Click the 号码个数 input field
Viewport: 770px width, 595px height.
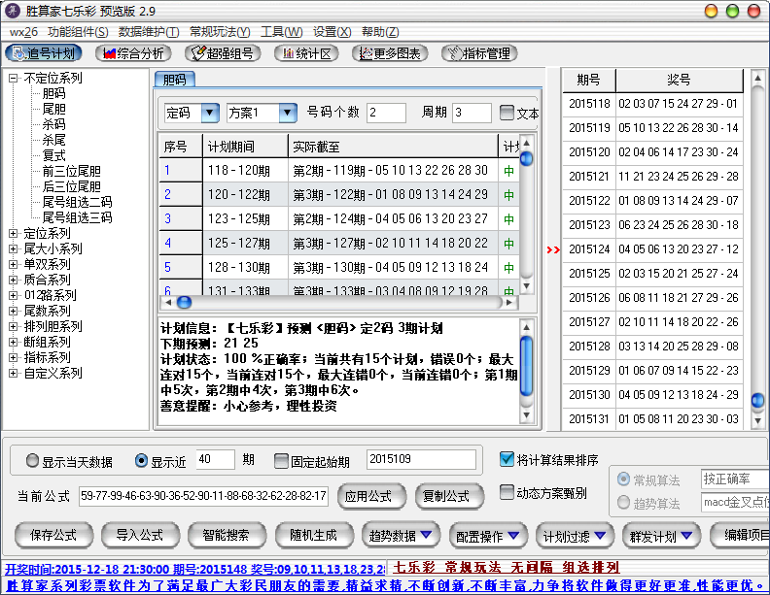point(385,113)
